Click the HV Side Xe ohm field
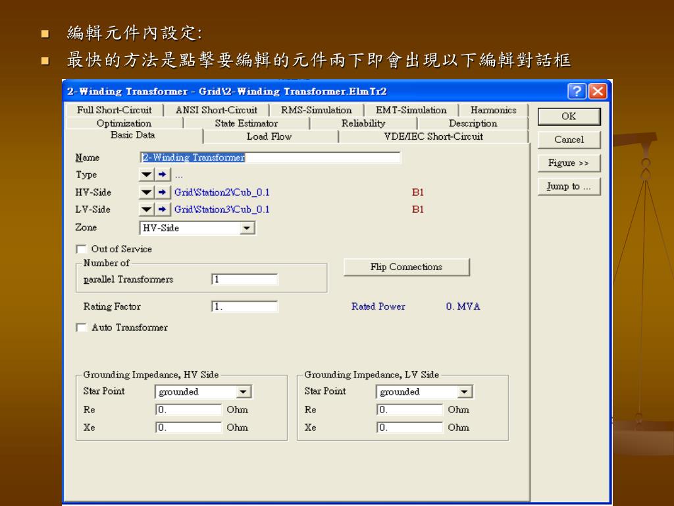This screenshot has height=506, width=674. click(189, 428)
